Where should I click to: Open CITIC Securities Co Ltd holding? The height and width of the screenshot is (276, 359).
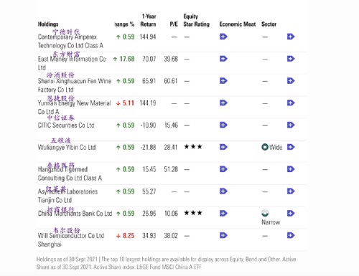tap(66, 125)
